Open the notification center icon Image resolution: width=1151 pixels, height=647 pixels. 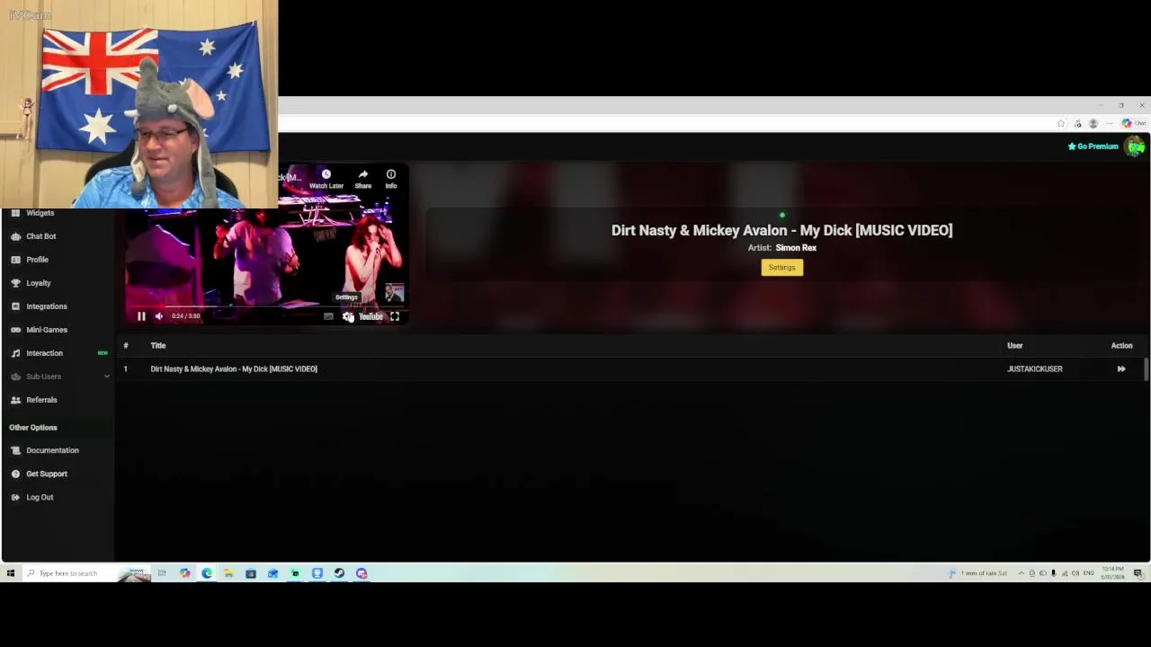(x=1138, y=573)
